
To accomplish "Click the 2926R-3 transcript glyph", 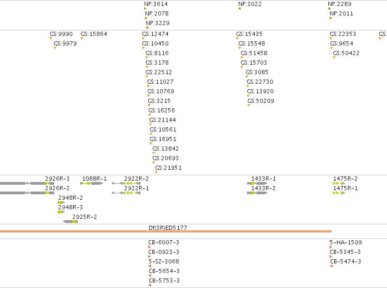I will [x=27, y=183].
